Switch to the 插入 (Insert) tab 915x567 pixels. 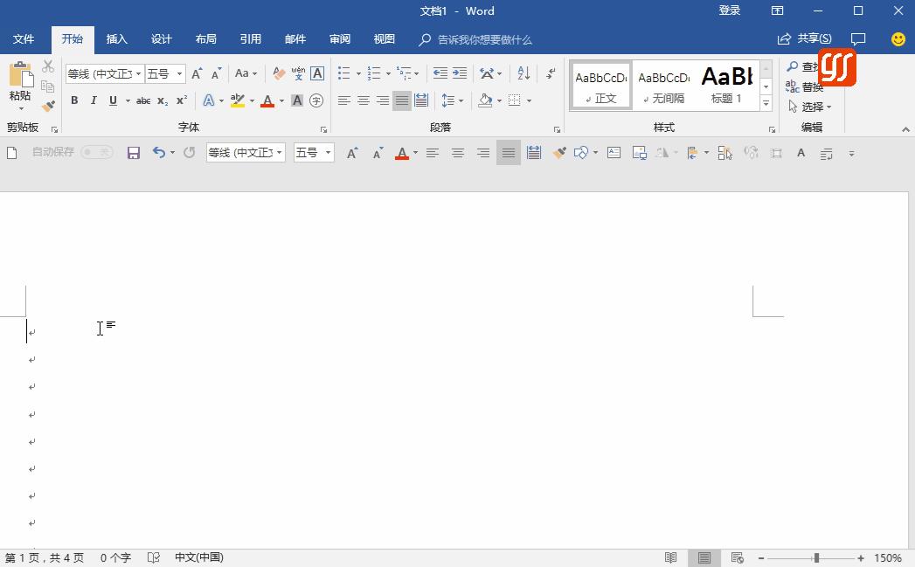[117, 39]
